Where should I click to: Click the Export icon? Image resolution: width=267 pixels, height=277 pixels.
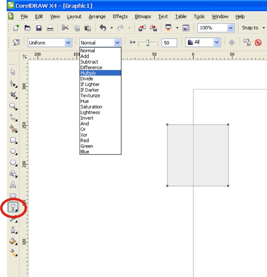click(153, 28)
